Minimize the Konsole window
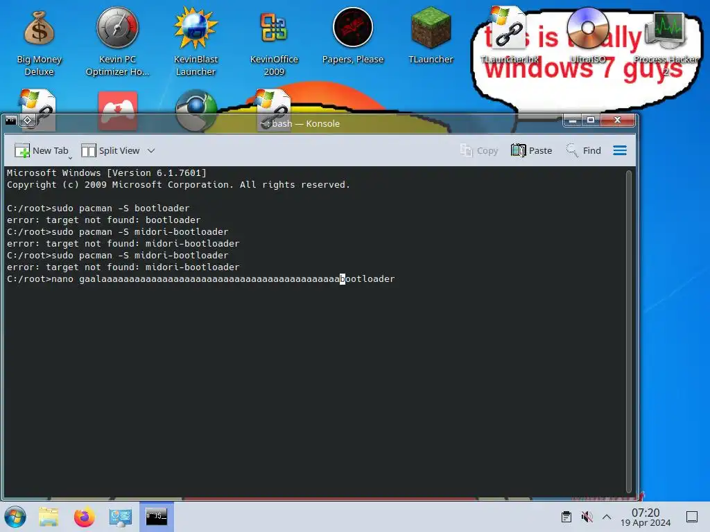Viewport: 710px width, 532px height. (572, 121)
